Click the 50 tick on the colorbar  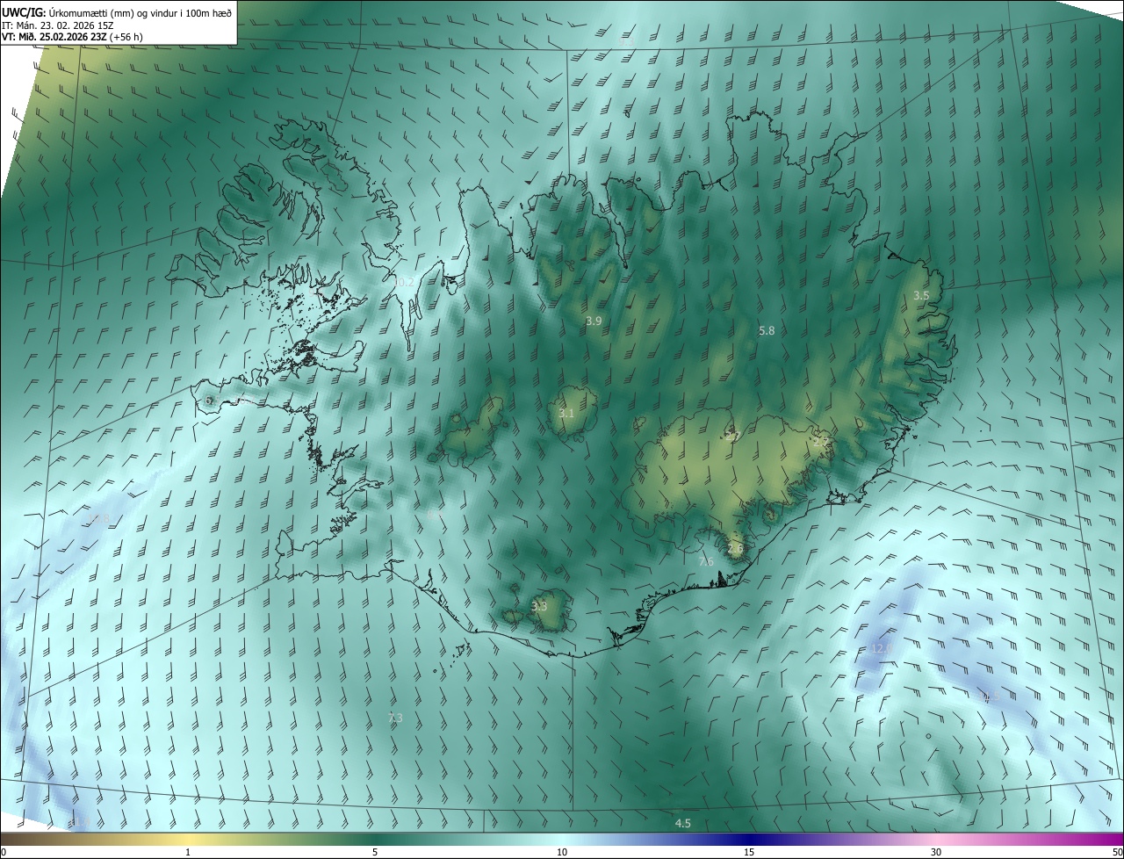pos(1117,852)
